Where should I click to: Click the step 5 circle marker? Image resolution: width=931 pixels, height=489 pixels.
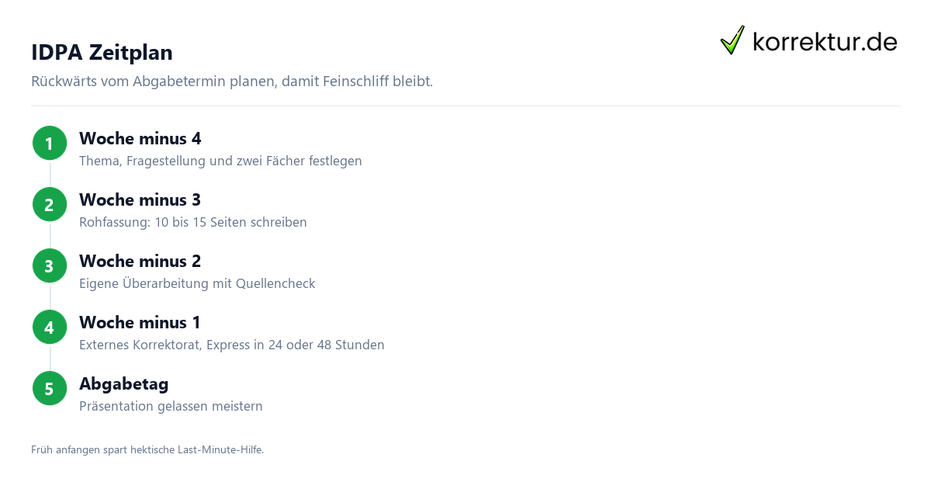(x=50, y=389)
